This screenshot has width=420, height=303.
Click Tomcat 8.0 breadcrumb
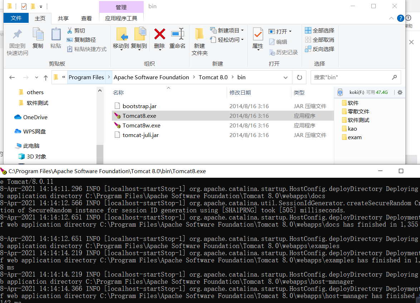(x=213, y=77)
